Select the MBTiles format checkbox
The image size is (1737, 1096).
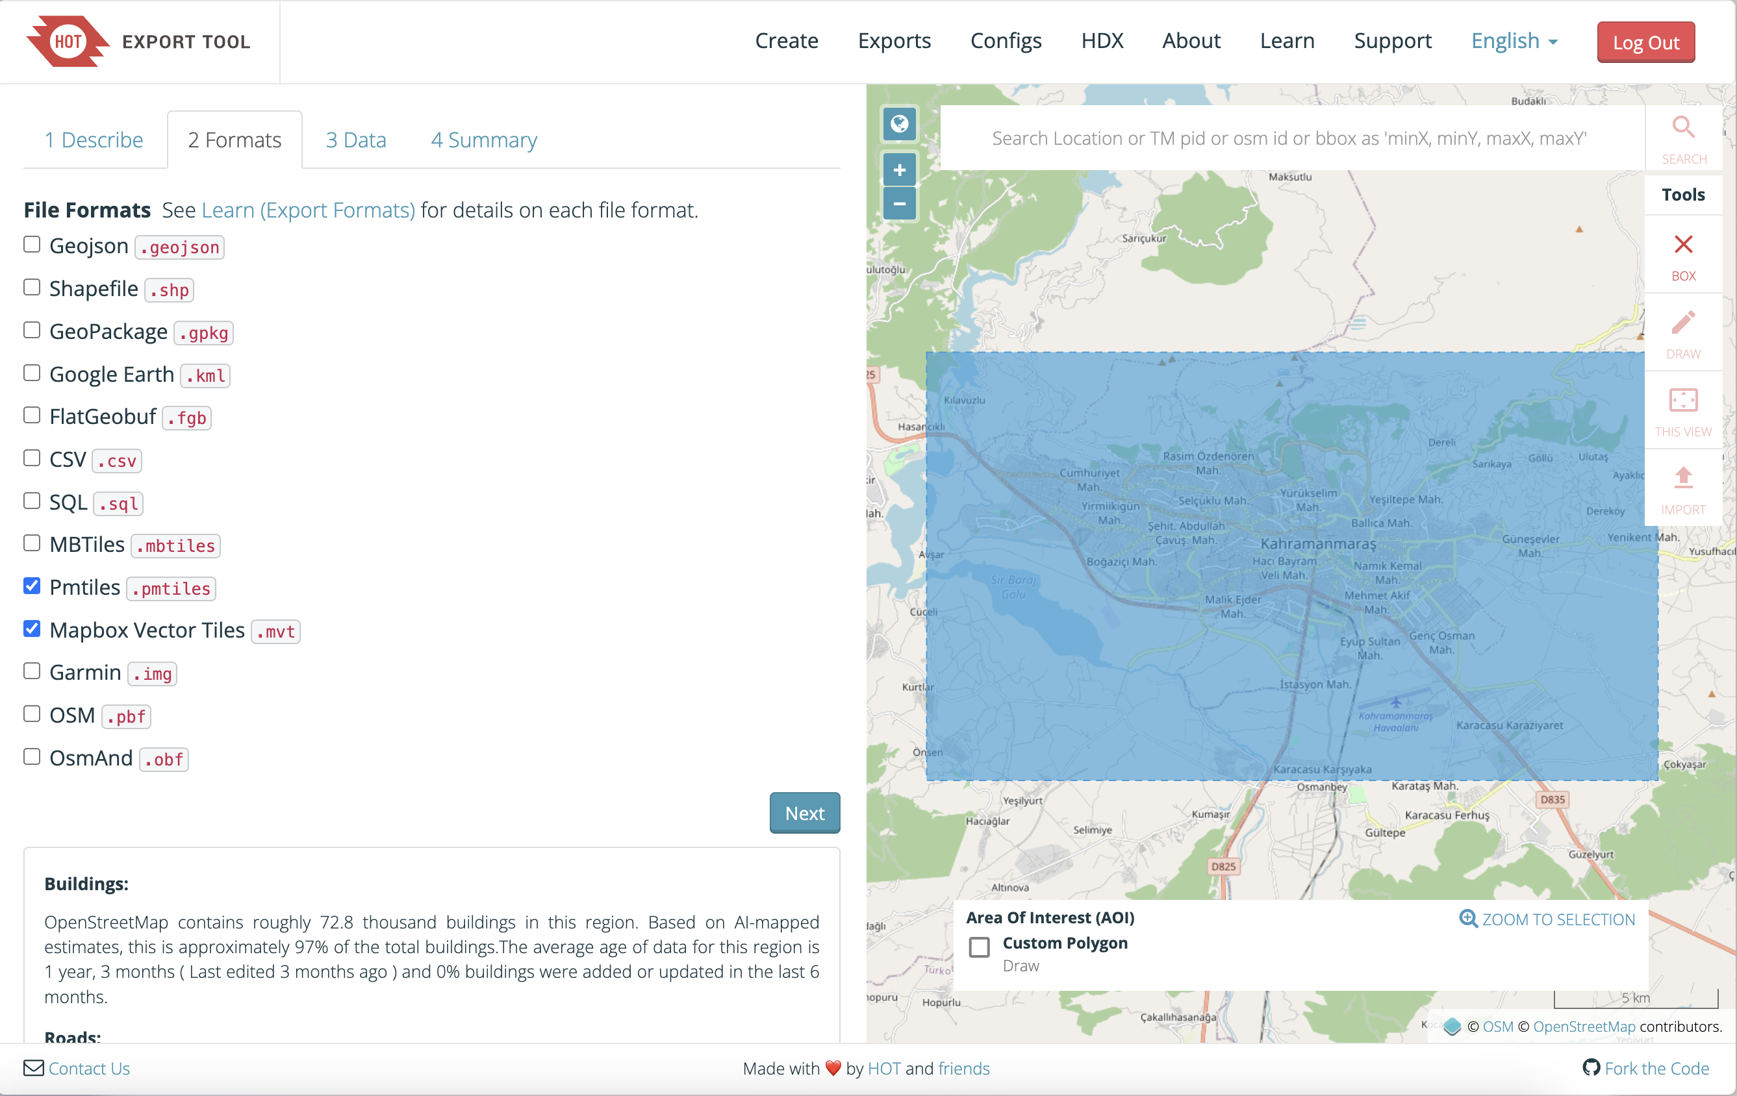click(32, 543)
